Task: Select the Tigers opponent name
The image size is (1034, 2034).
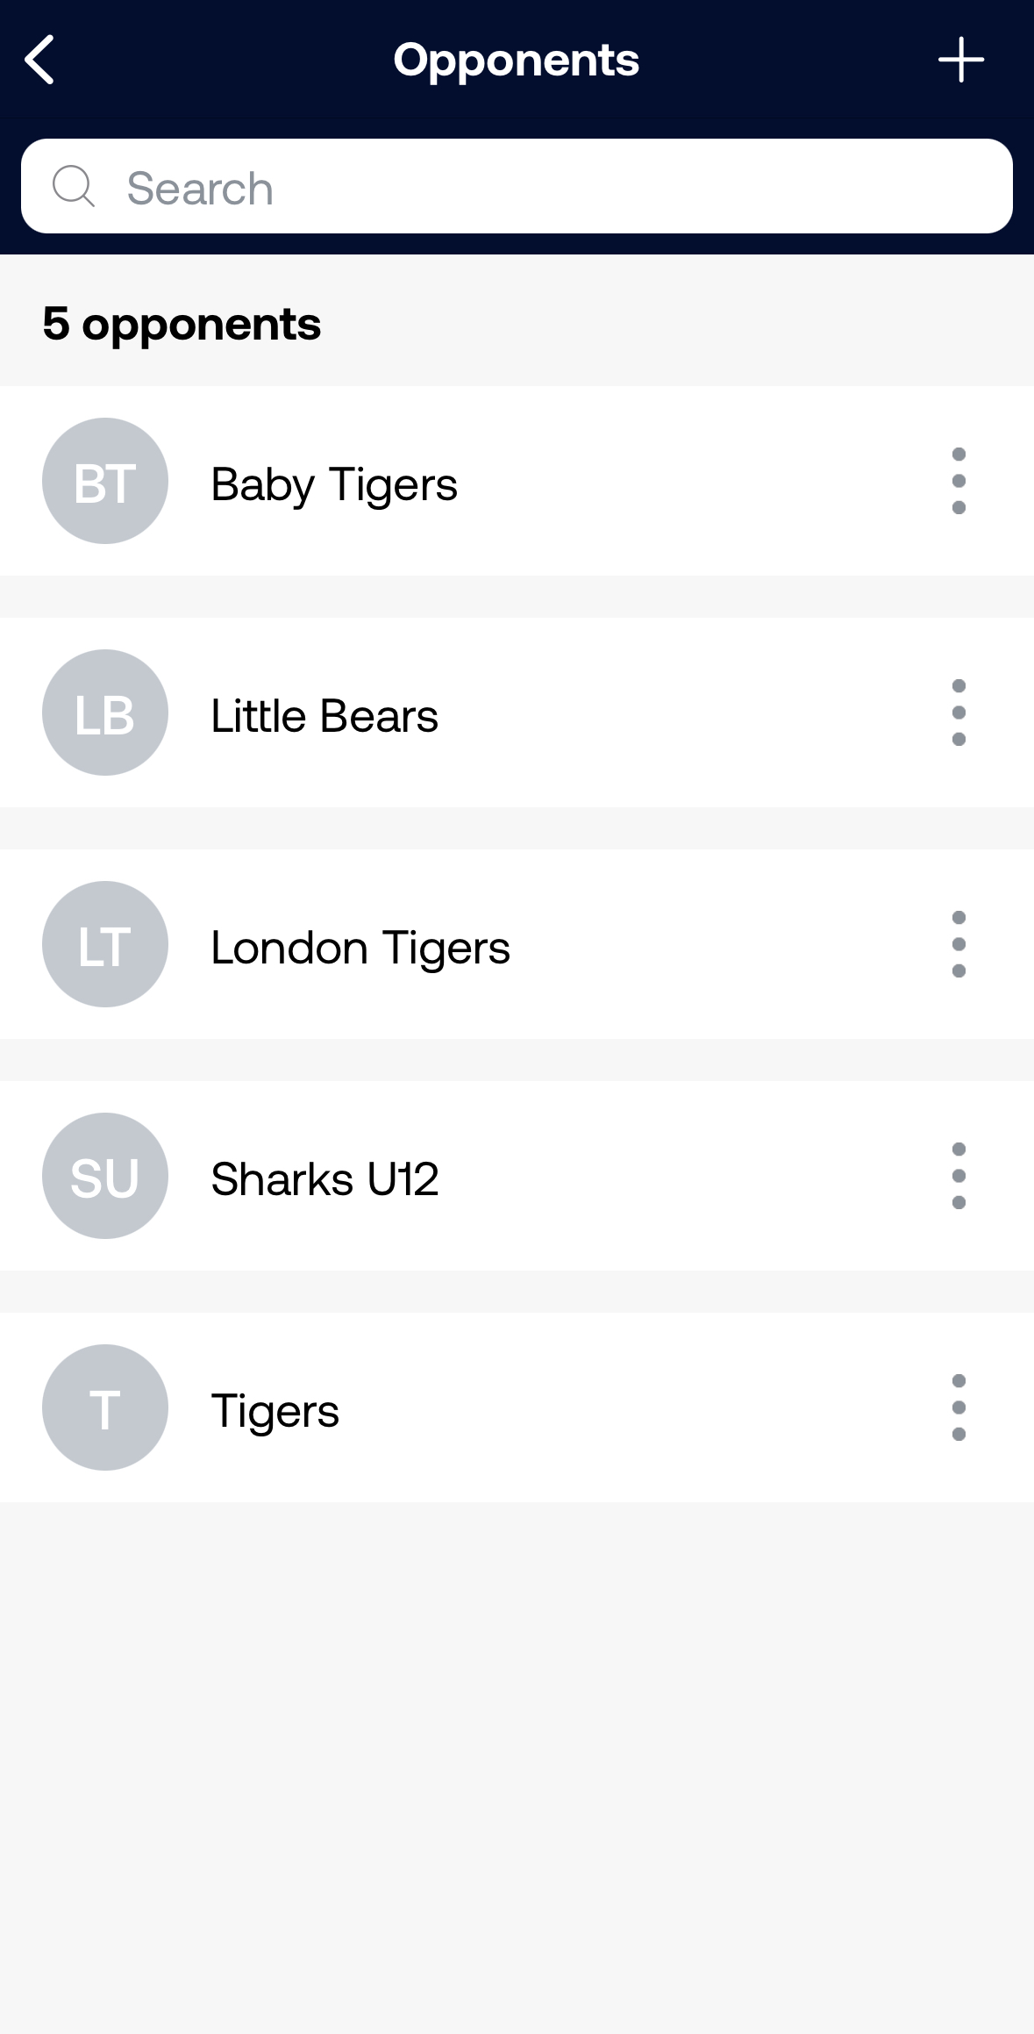Action: [275, 1412]
